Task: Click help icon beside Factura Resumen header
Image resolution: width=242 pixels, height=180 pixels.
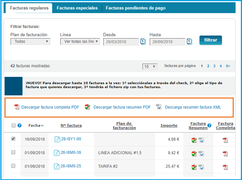Action: coord(209,125)
